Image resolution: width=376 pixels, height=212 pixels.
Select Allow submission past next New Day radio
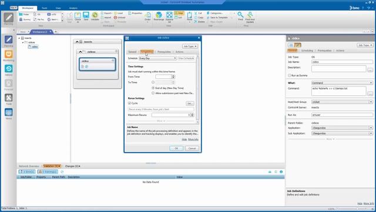click(153, 93)
